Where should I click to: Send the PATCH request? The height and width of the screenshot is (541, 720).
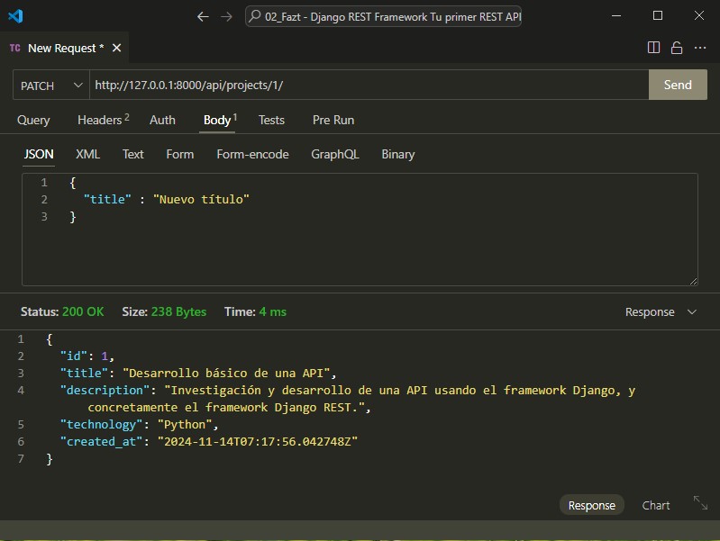point(678,85)
